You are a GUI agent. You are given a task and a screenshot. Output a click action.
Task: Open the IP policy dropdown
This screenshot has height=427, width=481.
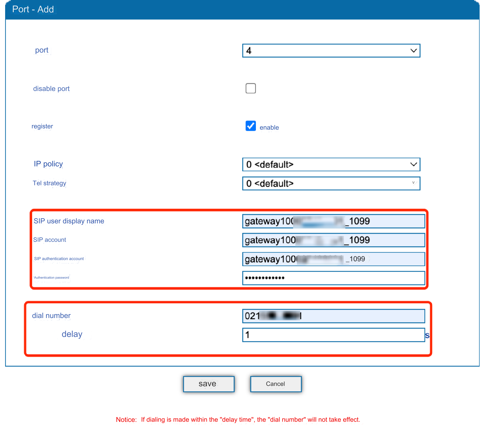(331, 164)
